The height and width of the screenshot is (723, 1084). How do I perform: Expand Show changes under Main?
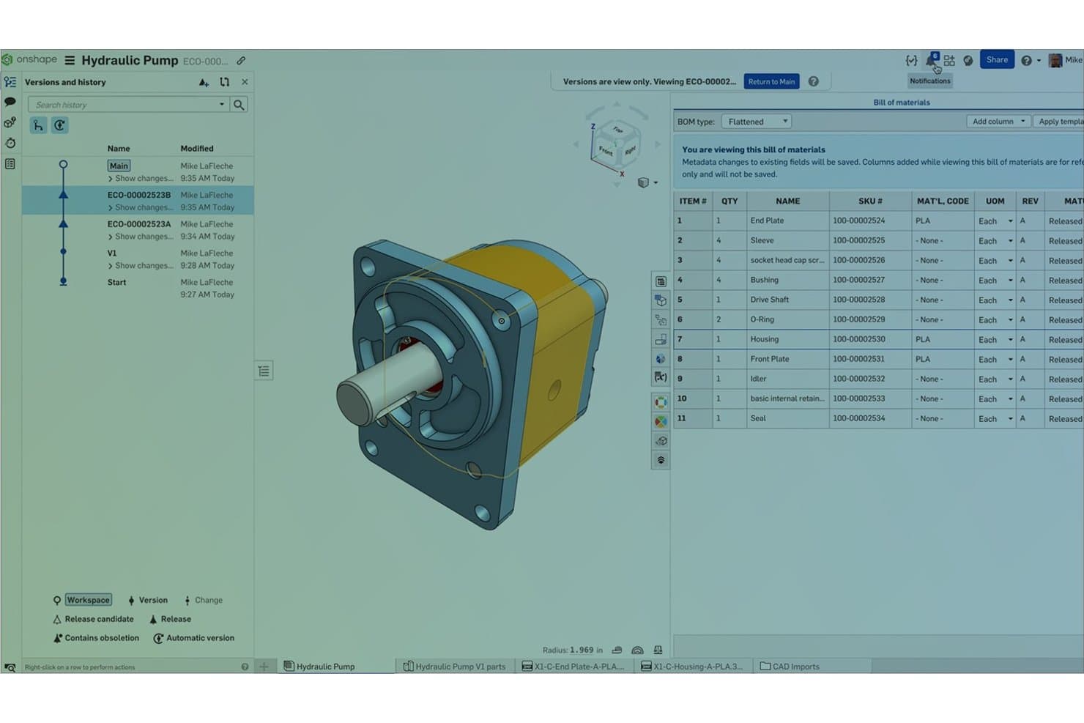(141, 178)
